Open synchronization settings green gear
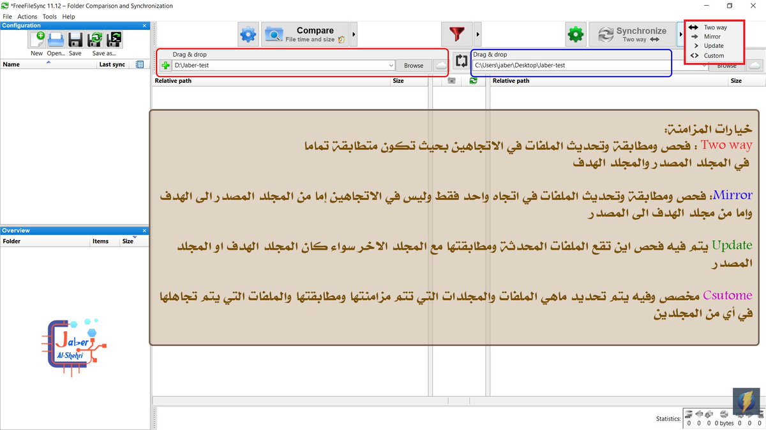The width and height of the screenshot is (766, 430). 576,34
